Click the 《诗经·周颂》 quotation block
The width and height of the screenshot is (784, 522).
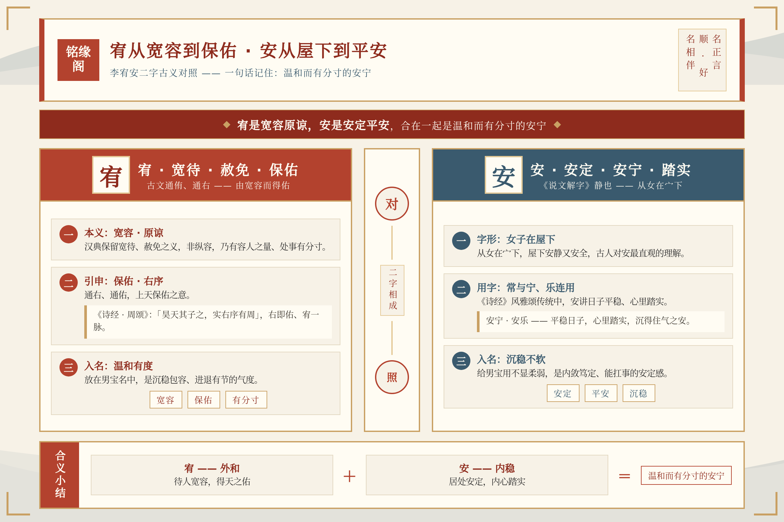coord(208,322)
